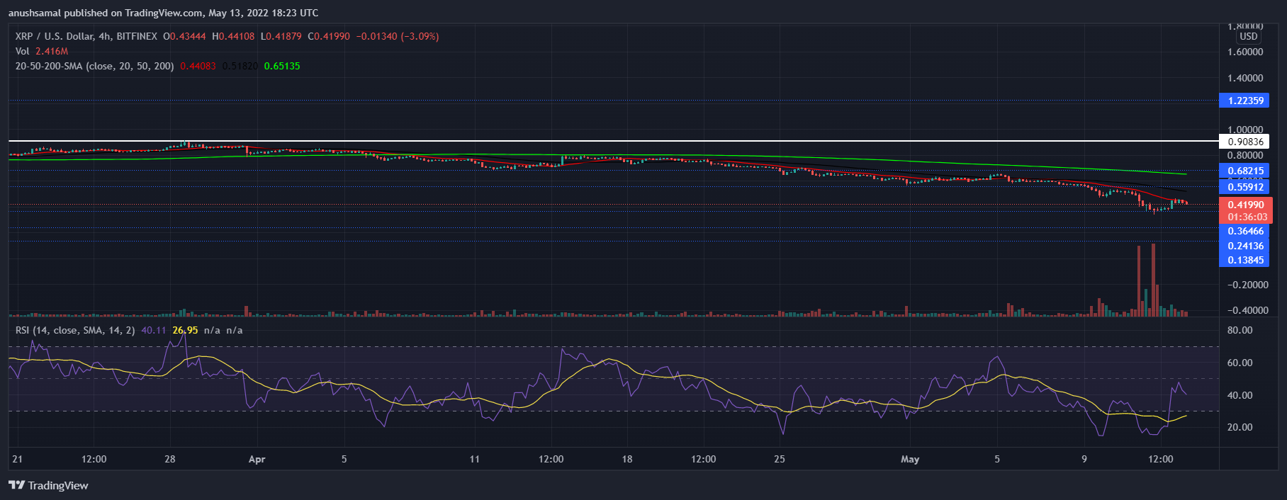Click the May label on time axis
Screen dimensions: 1287x500
909,459
